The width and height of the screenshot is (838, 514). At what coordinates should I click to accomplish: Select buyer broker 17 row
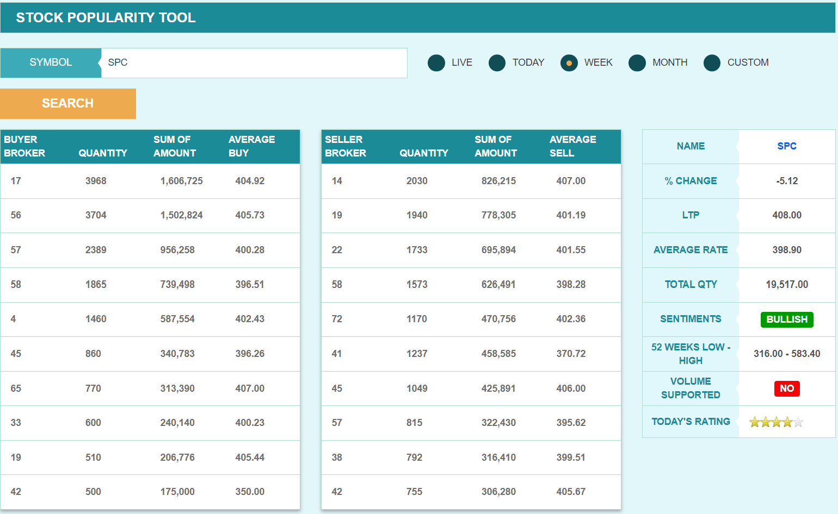pos(150,181)
